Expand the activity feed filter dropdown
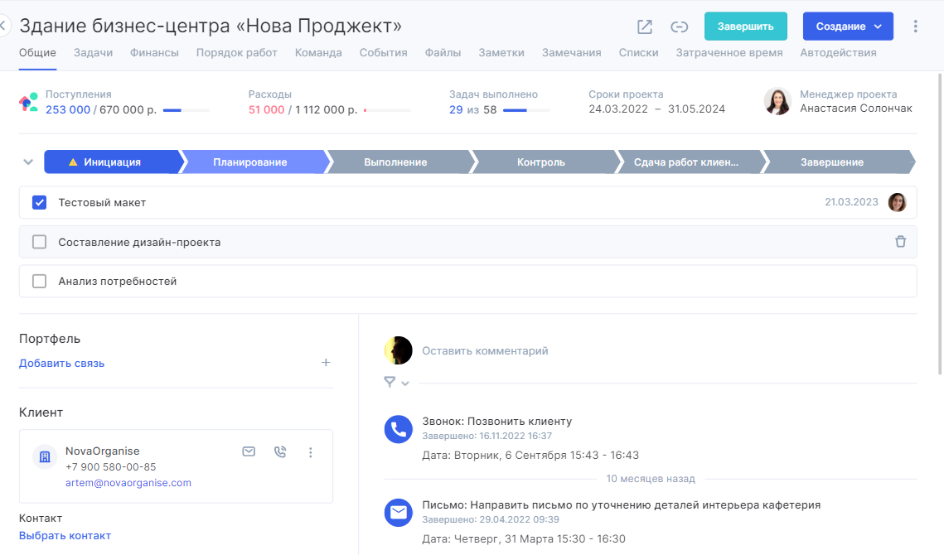The image size is (944, 555). 396,383
